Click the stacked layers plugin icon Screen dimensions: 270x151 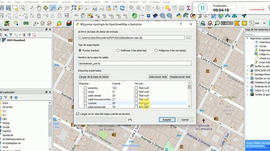coord(69,23)
